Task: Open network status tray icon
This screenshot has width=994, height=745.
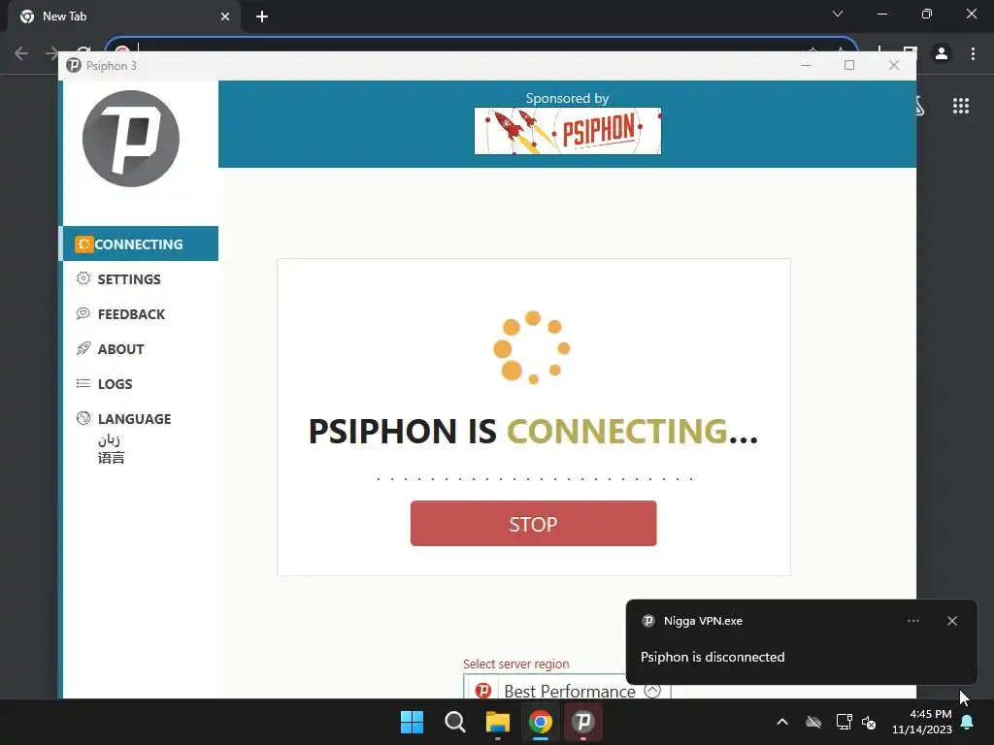Action: tap(844, 722)
